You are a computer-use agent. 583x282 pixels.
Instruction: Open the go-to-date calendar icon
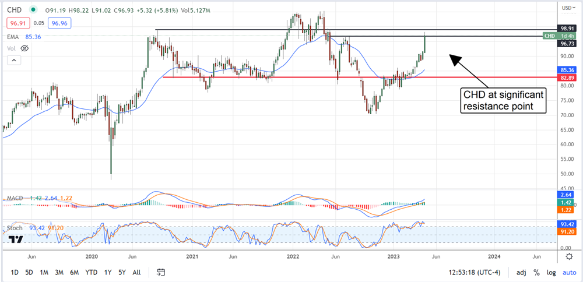pos(161,272)
